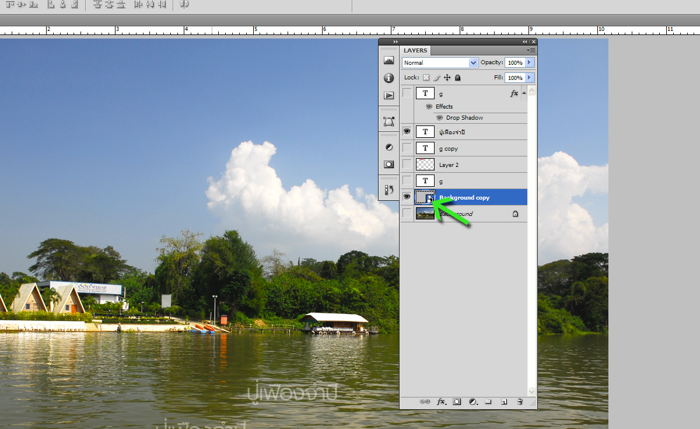Click the Lock all padlock icon
The width and height of the screenshot is (700, 429).
click(458, 78)
